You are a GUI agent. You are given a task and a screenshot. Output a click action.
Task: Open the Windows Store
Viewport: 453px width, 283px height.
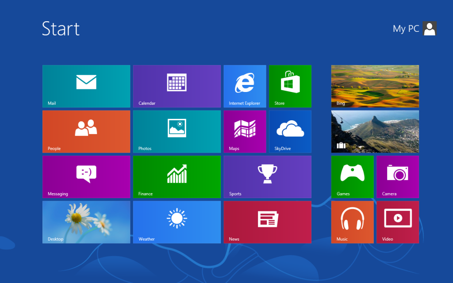(x=290, y=86)
